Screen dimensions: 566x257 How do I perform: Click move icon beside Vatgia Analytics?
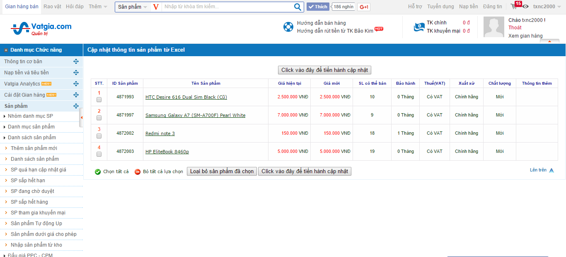pos(76,84)
